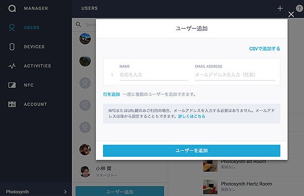The width and height of the screenshot is (304, 196).
Task: Click the plus icon in header
Action: (280, 8)
